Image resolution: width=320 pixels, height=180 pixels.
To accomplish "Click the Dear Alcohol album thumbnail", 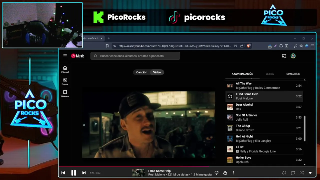I will 230,107.
